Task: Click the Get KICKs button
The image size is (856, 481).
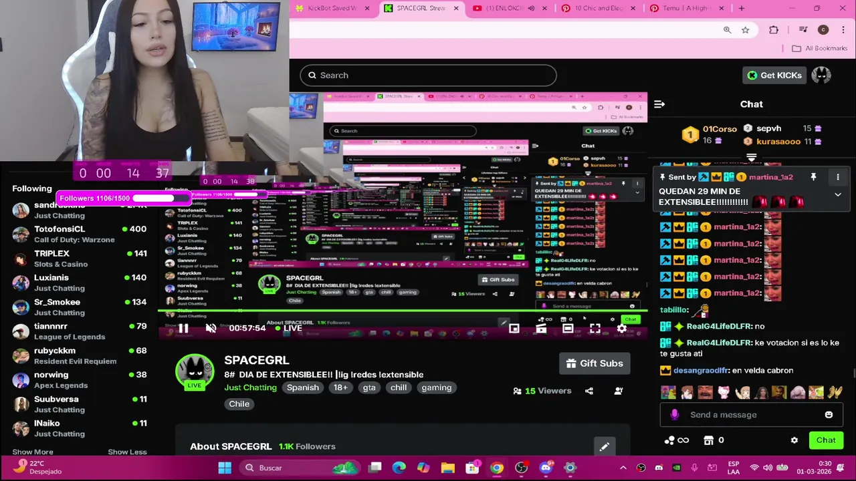Action: tap(775, 75)
